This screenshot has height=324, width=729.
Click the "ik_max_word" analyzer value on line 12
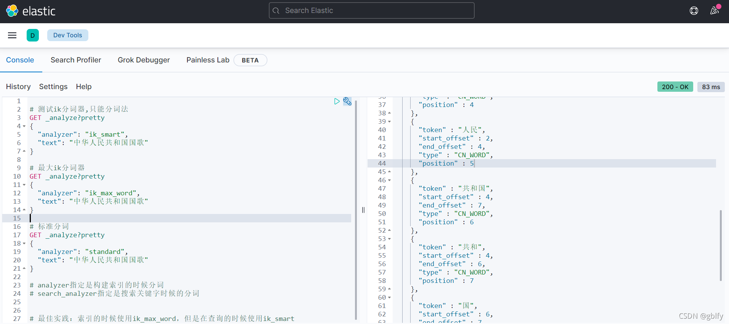tap(111, 193)
